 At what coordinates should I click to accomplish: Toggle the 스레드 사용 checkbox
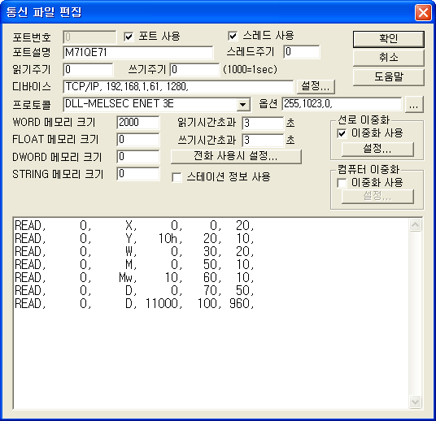tap(233, 36)
